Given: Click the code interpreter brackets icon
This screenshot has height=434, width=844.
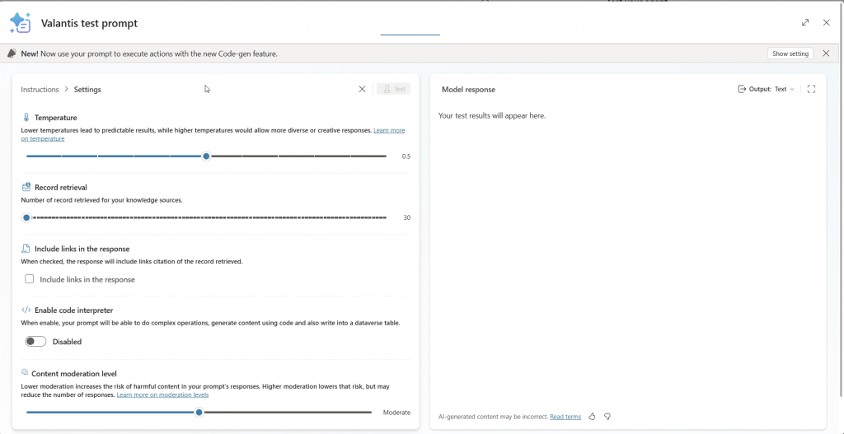Looking at the screenshot, I should [x=26, y=310].
